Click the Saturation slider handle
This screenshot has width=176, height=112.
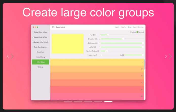pyautogui.click(x=123, y=39)
